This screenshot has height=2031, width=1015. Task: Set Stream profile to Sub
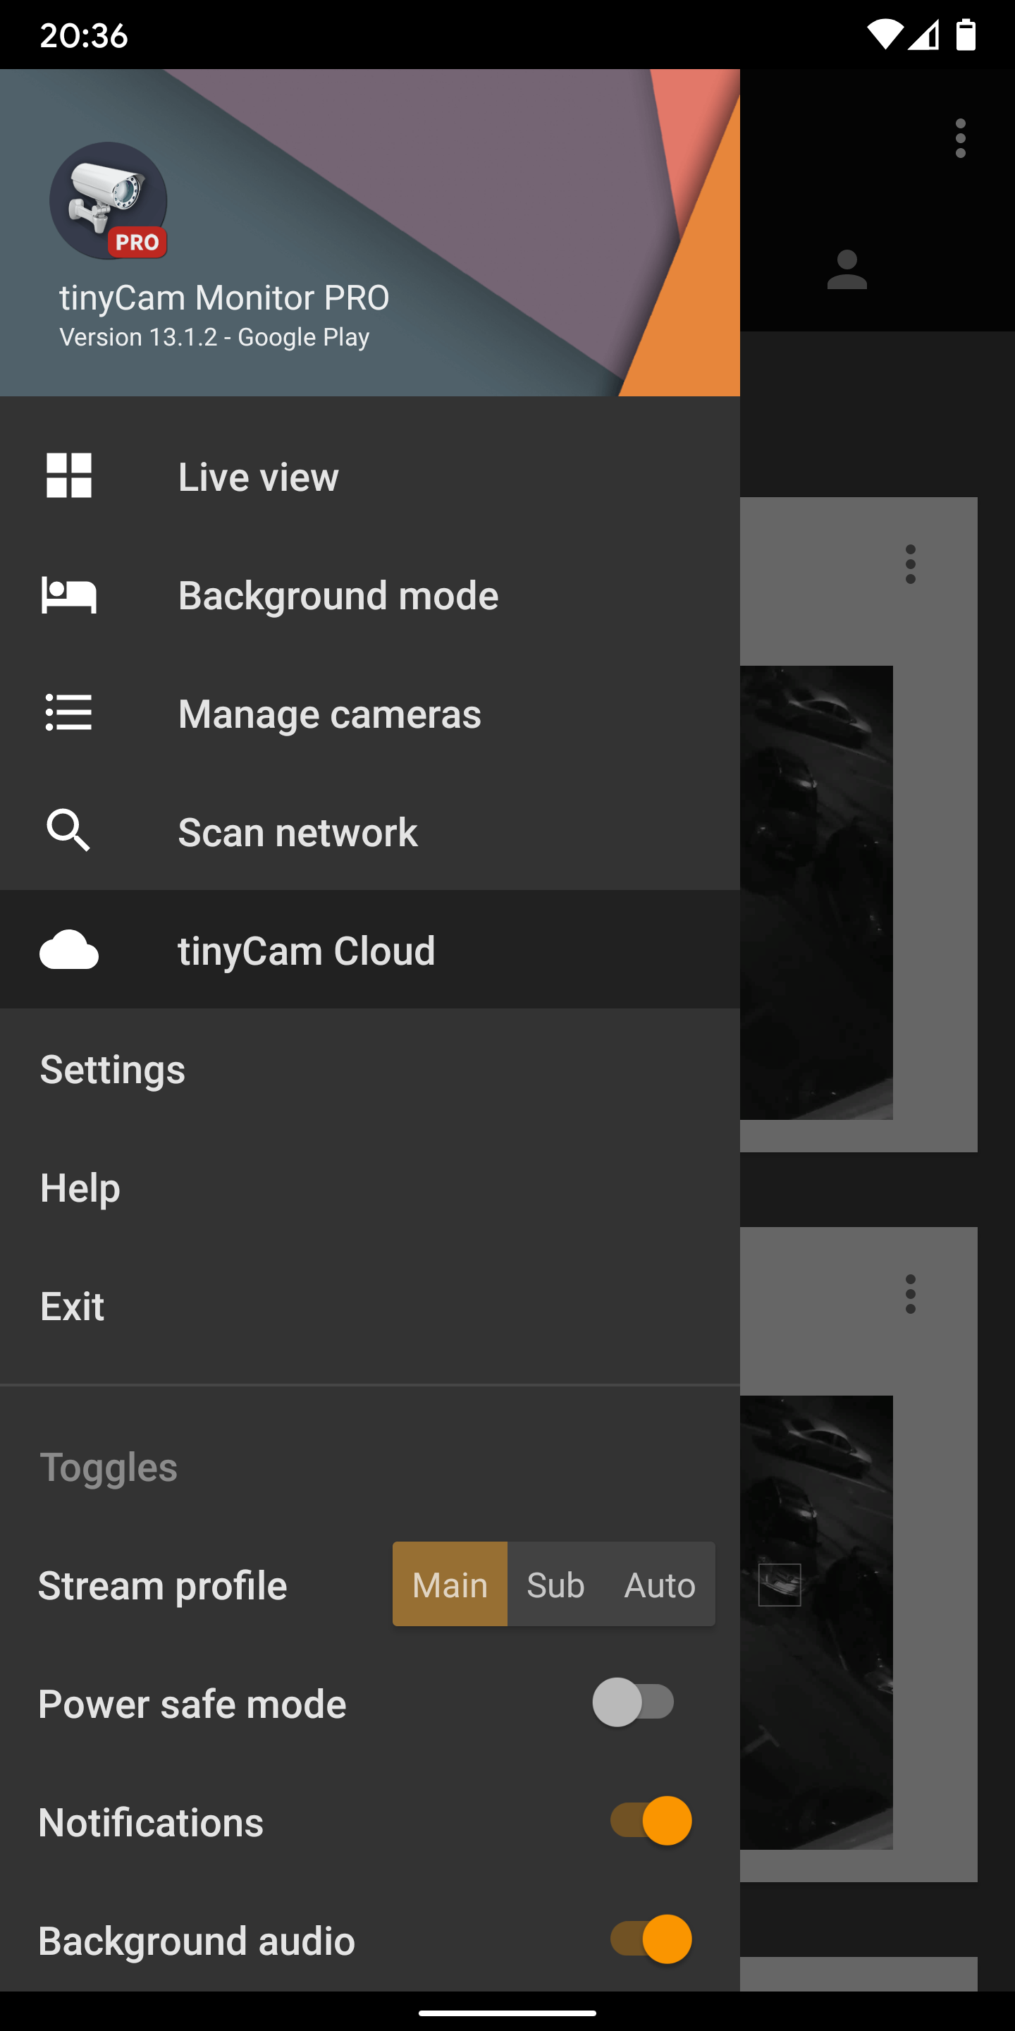[x=555, y=1584]
